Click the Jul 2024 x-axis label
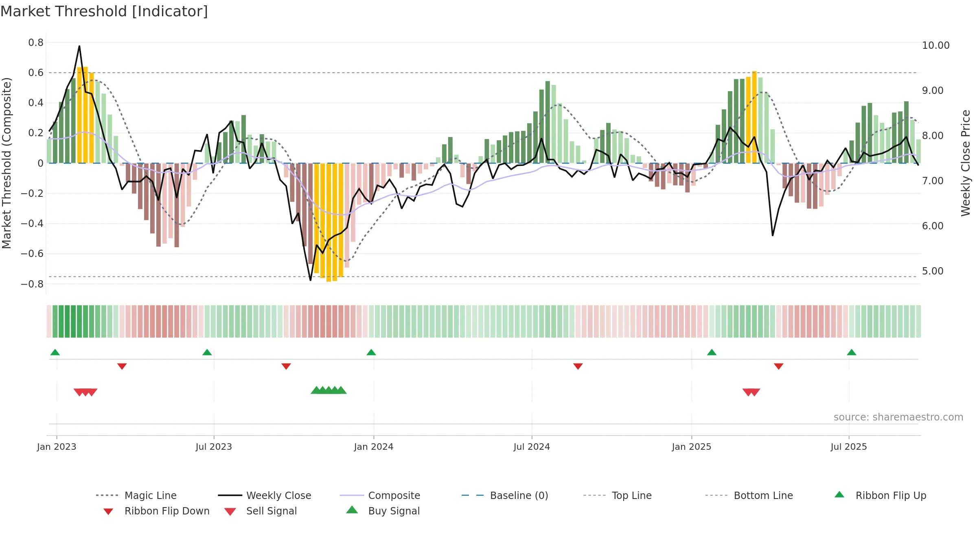 click(x=532, y=447)
